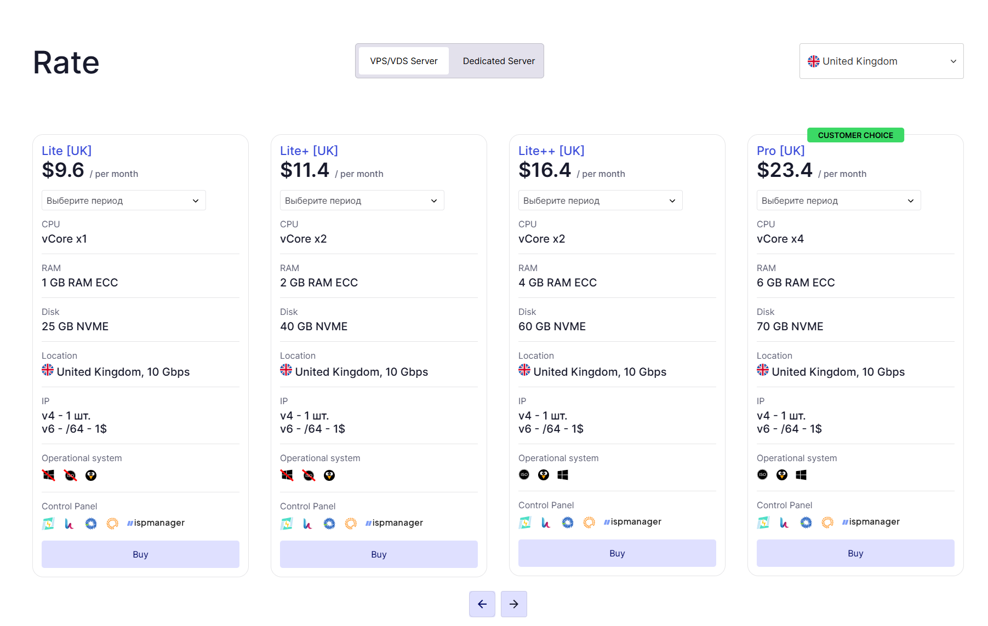This screenshot has height=626, width=988.
Task: Click the Hestia control panel icon in Lite+ [UK]
Action: 307,524
